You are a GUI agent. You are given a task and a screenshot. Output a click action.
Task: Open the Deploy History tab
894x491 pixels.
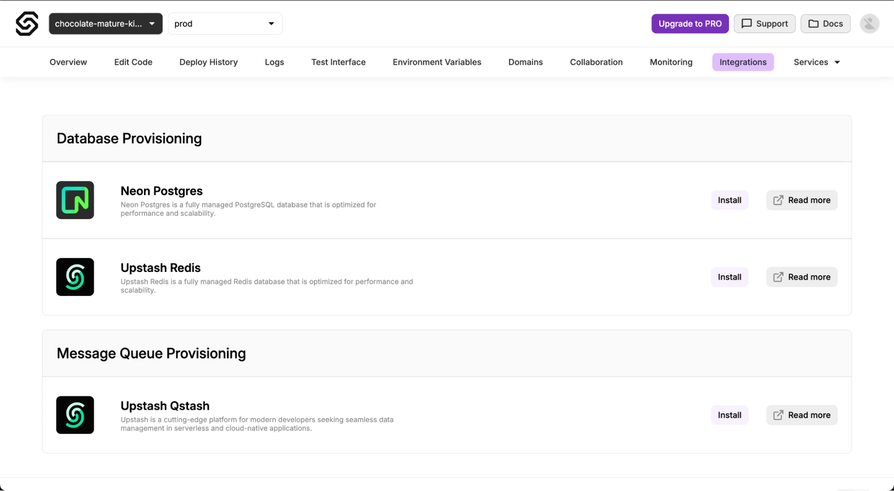(208, 62)
